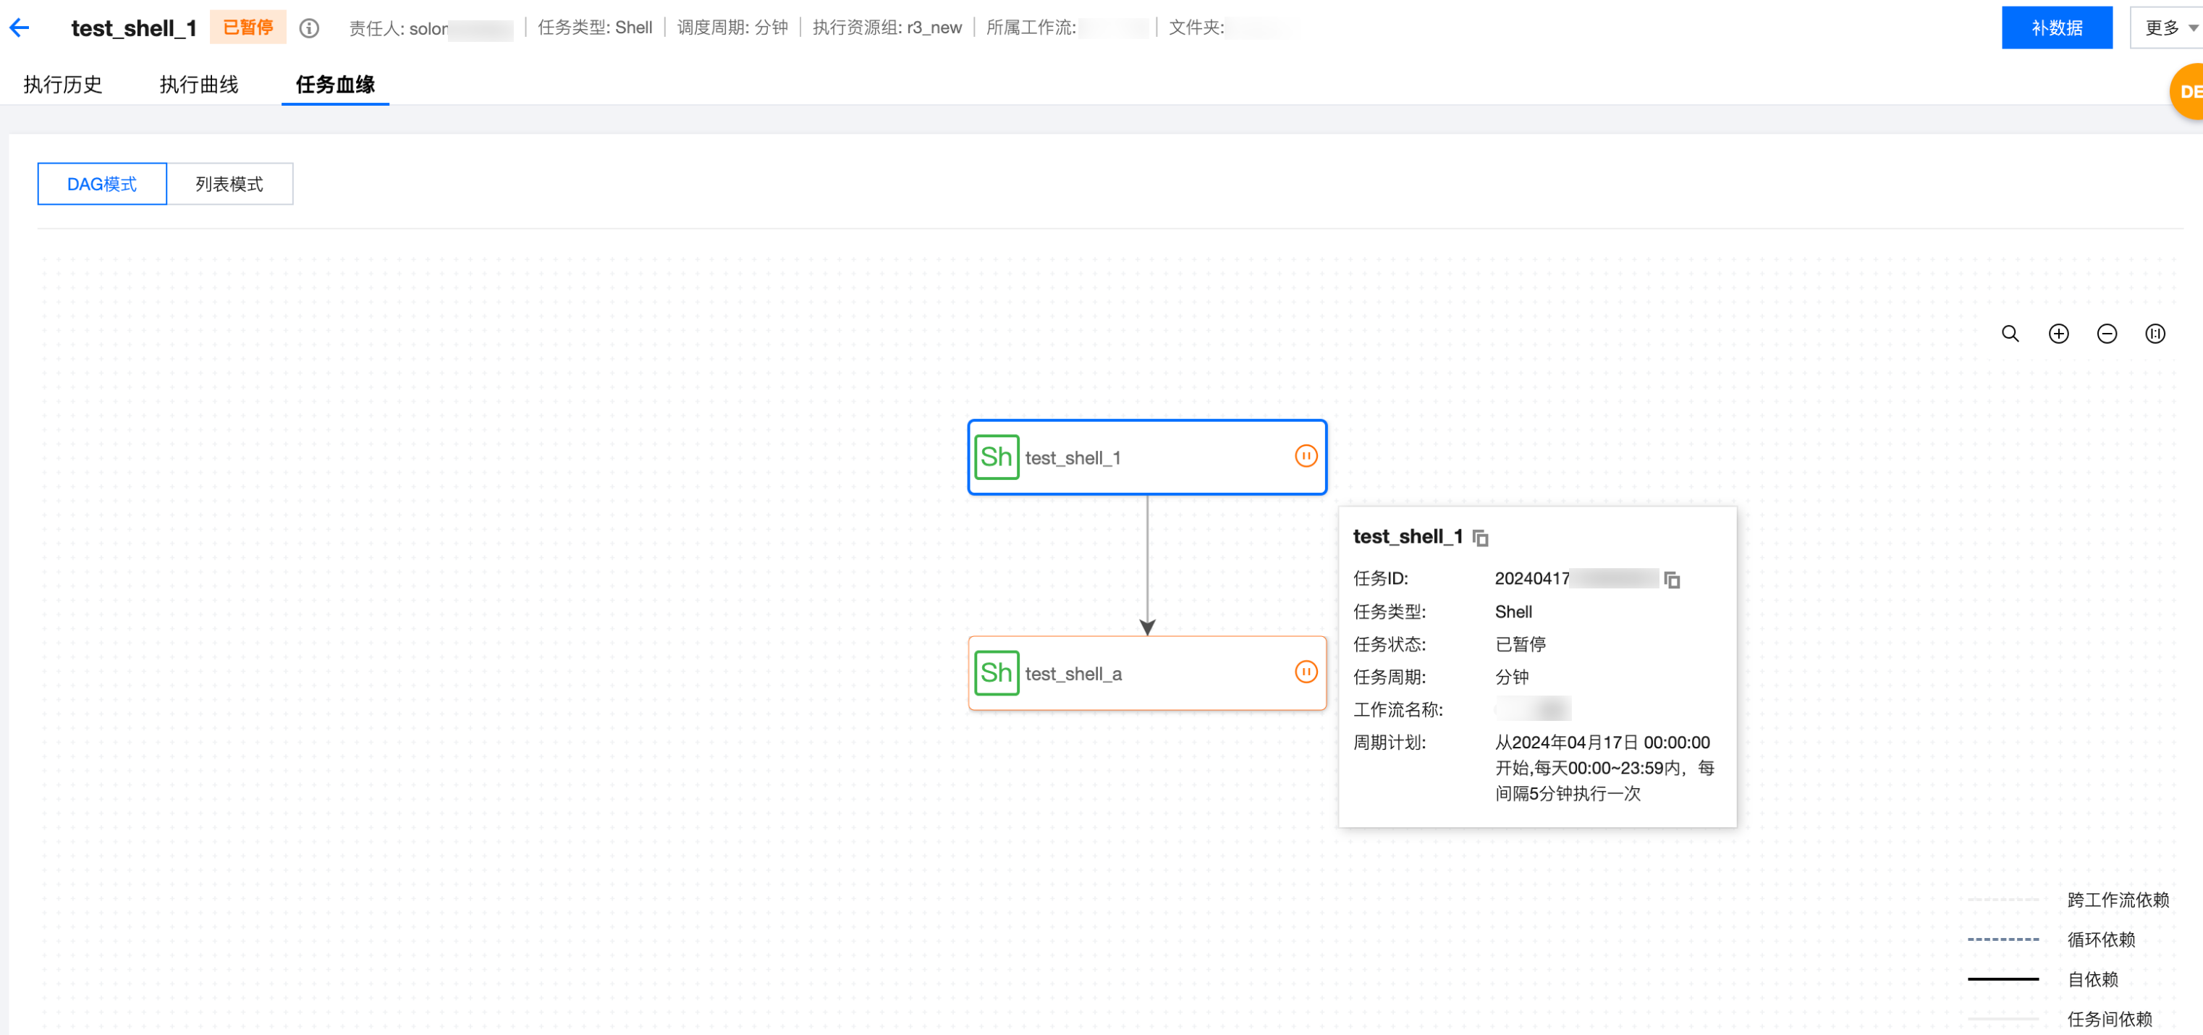Select the test_shell_1 DAG node

[x=1146, y=457]
